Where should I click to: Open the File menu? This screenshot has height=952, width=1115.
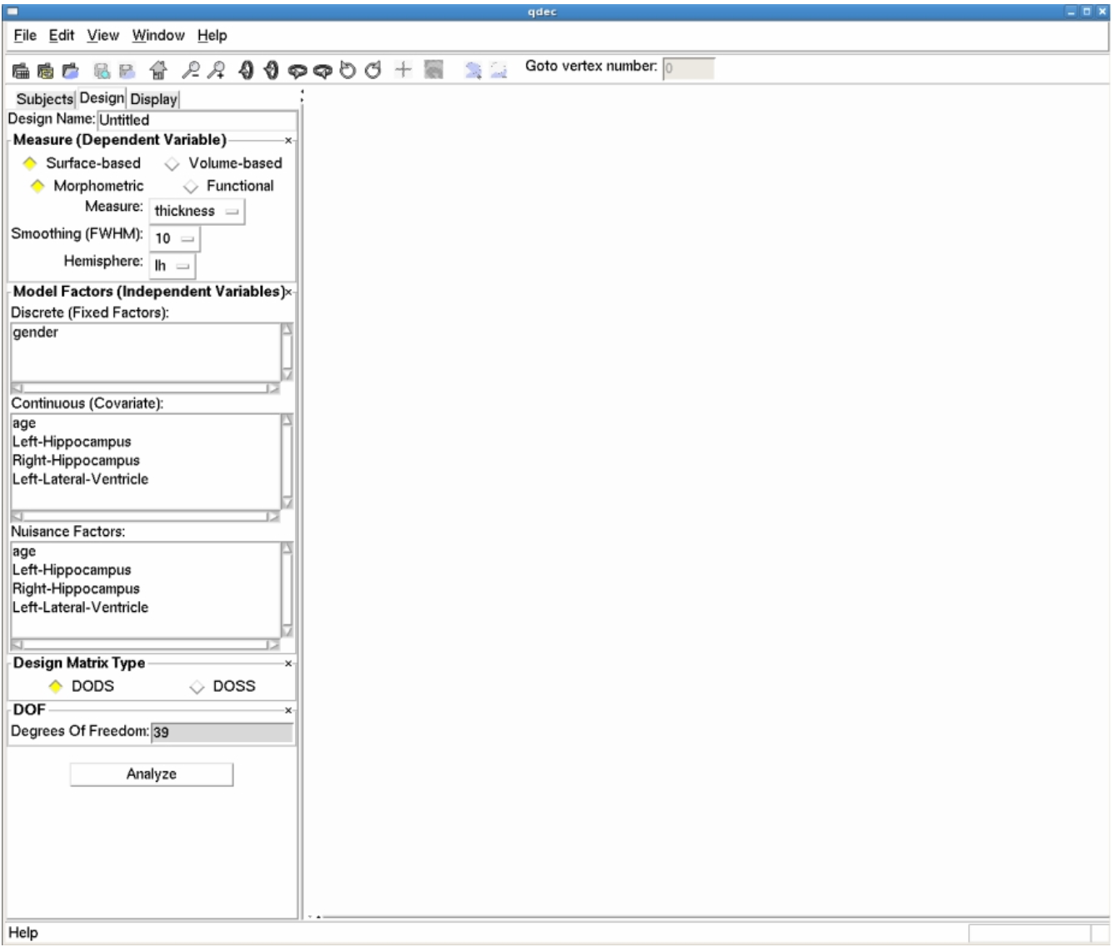tap(25, 35)
